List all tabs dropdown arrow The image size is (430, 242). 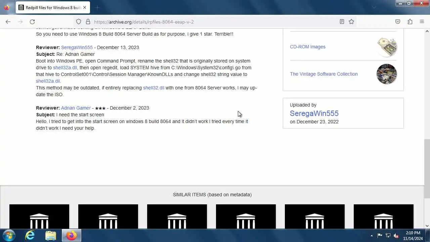coord(374,7)
